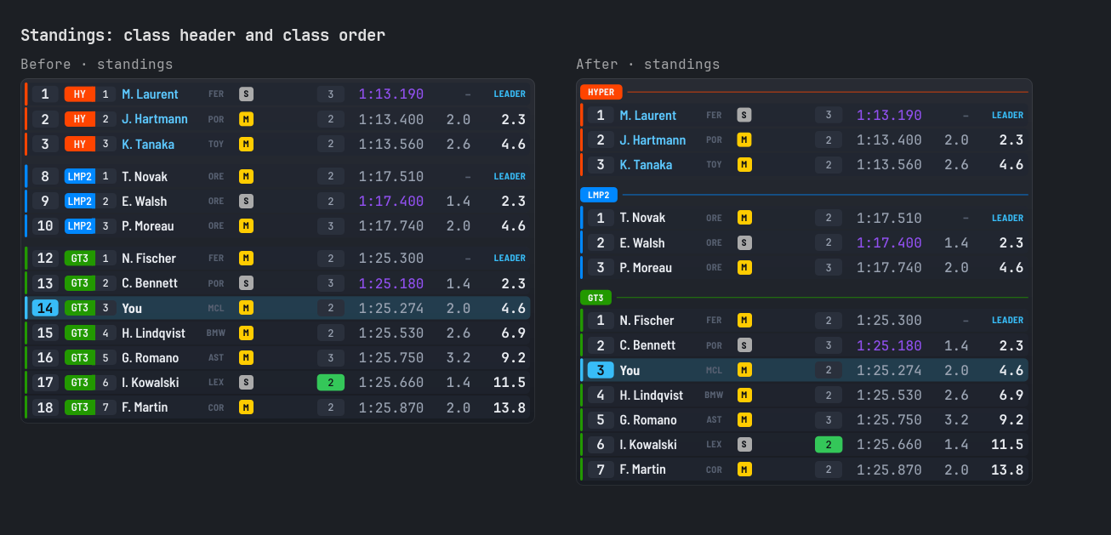The width and height of the screenshot is (1111, 535).
Task: Click the purple 1:17.400 lap time in After standings
Action: [x=889, y=242]
